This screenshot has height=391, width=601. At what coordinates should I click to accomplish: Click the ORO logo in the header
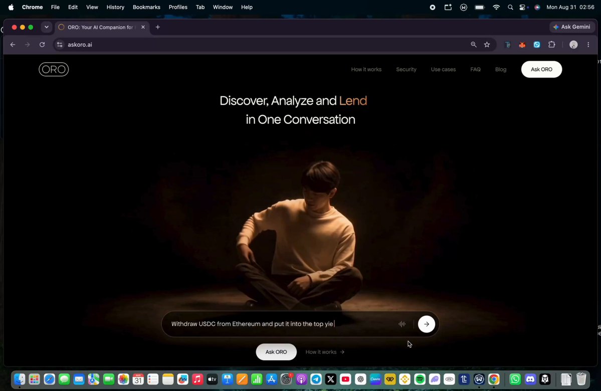(54, 69)
